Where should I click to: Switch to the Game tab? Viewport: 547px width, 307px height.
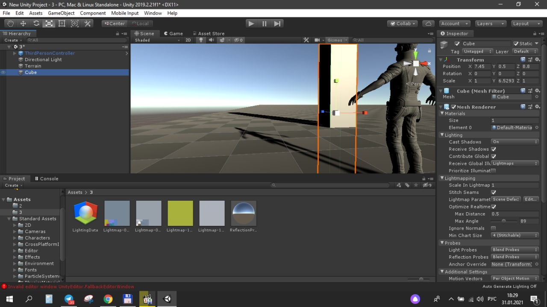pos(174,33)
